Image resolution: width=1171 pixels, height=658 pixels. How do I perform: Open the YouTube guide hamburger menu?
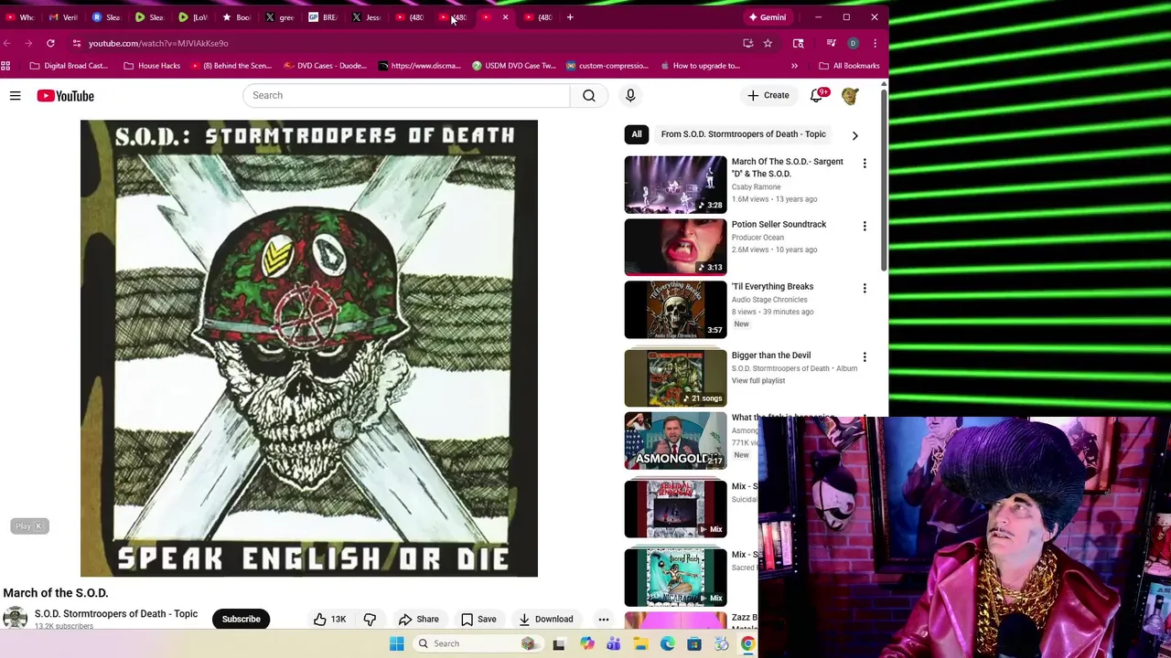15,95
